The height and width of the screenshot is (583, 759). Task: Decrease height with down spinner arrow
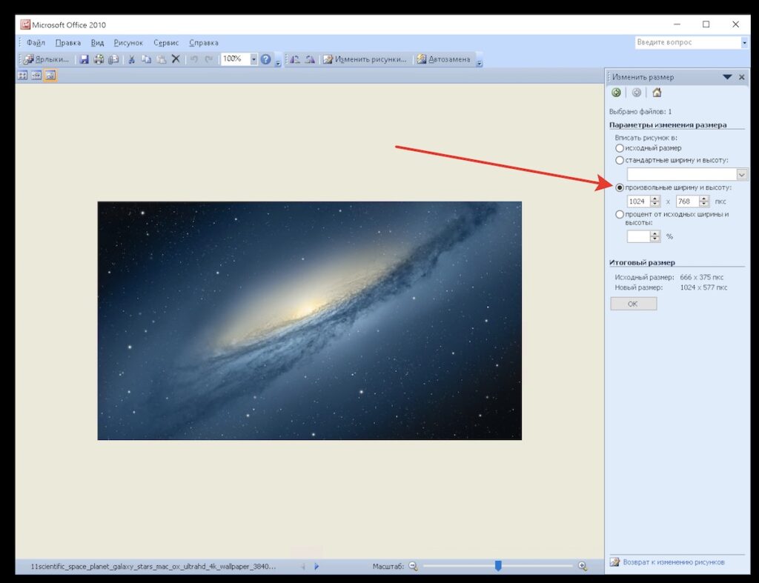704,204
